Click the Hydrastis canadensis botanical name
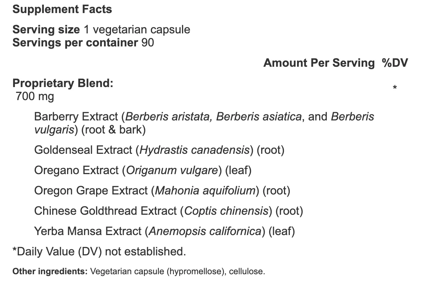The width and height of the screenshot is (433, 296). (195, 150)
